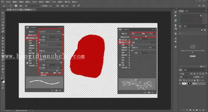Create a new layer from the panel footer
The height and width of the screenshot is (112, 208).
pos(200,110)
